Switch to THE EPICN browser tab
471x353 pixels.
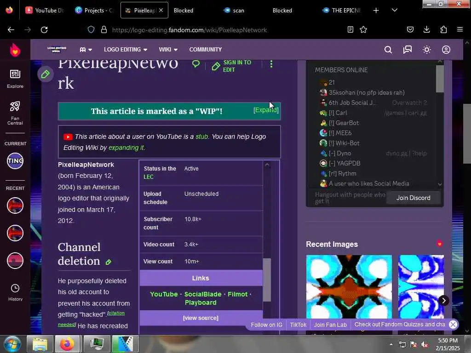coord(342,11)
